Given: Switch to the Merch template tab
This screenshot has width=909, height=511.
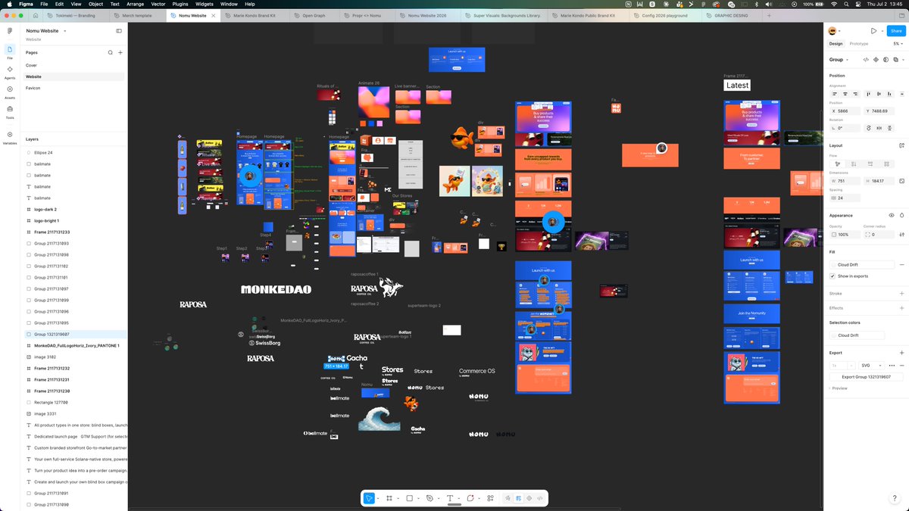Looking at the screenshot, I should [138, 15].
